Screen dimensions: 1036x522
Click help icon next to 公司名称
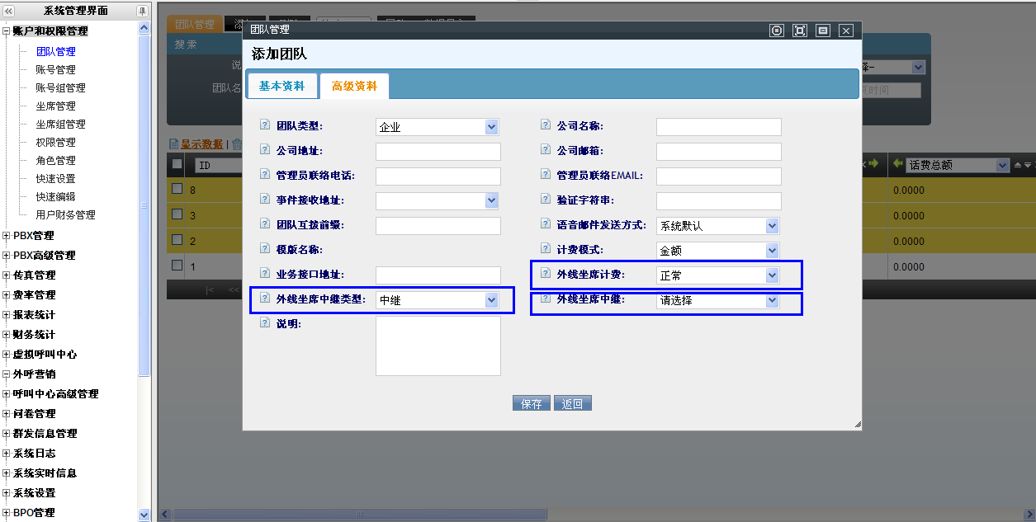coord(546,125)
